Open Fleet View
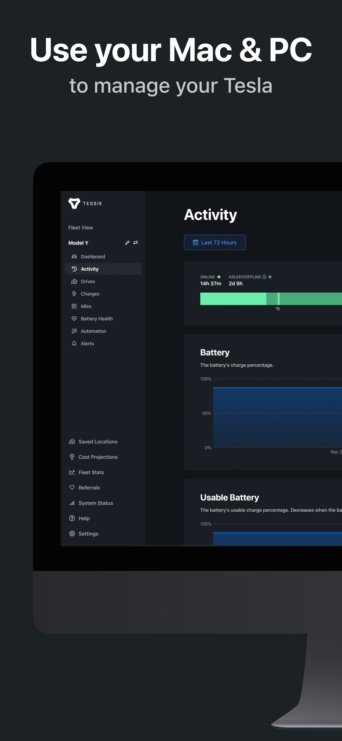Image resolution: width=342 pixels, height=741 pixels. (x=80, y=227)
